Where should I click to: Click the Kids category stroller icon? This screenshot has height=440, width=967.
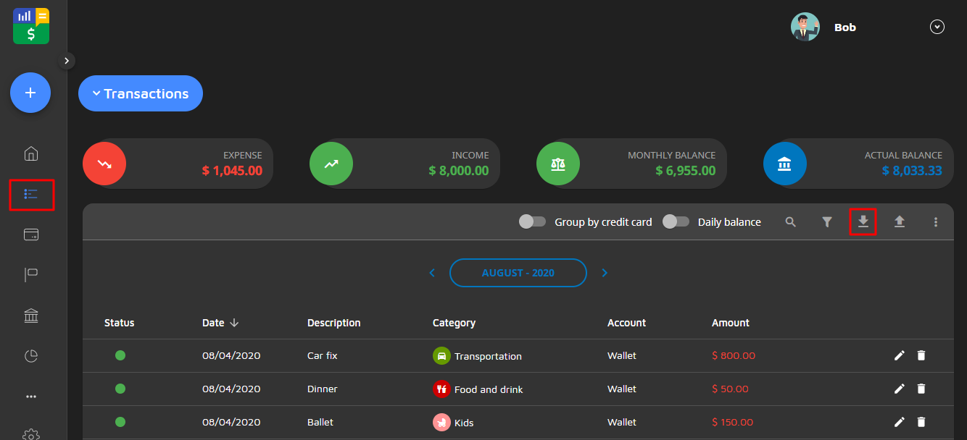(x=441, y=423)
